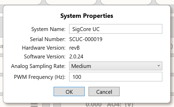Click the System Name label
The height and width of the screenshot is (107, 174).
click(x=48, y=29)
